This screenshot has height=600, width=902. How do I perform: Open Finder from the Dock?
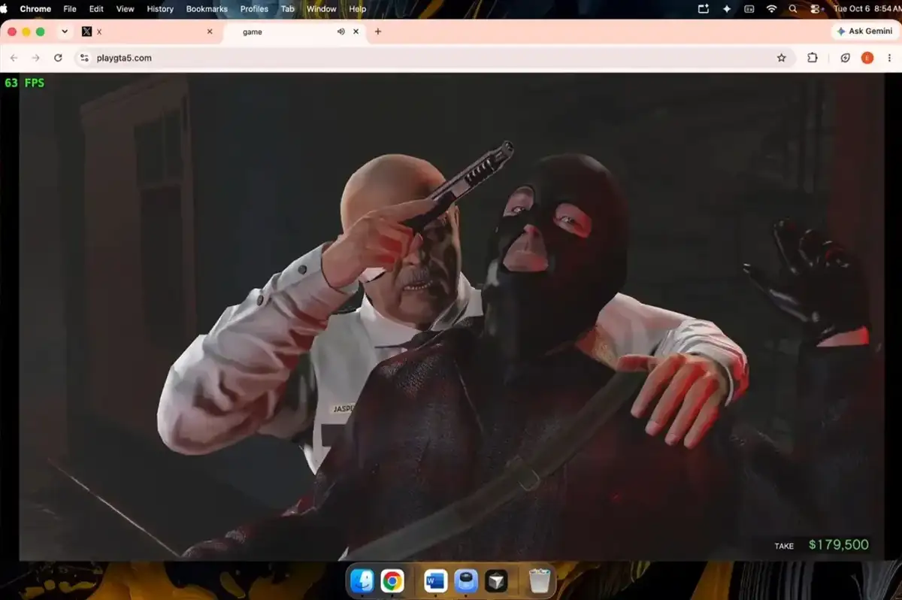362,581
